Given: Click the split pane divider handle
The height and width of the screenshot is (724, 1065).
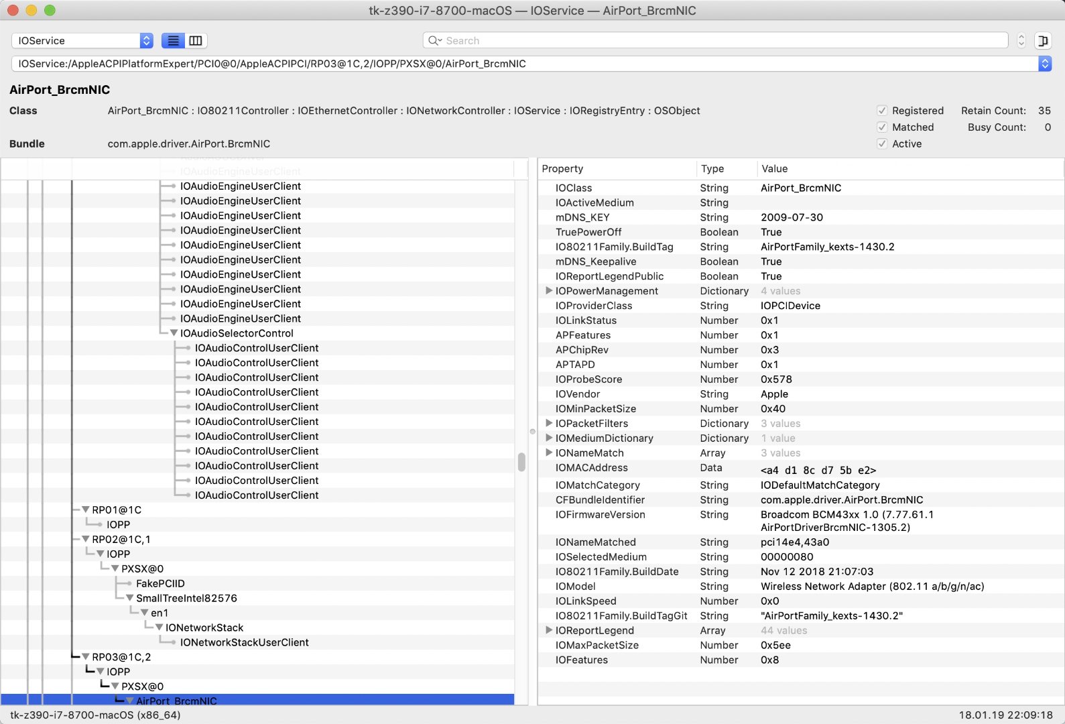Looking at the screenshot, I should tap(533, 432).
